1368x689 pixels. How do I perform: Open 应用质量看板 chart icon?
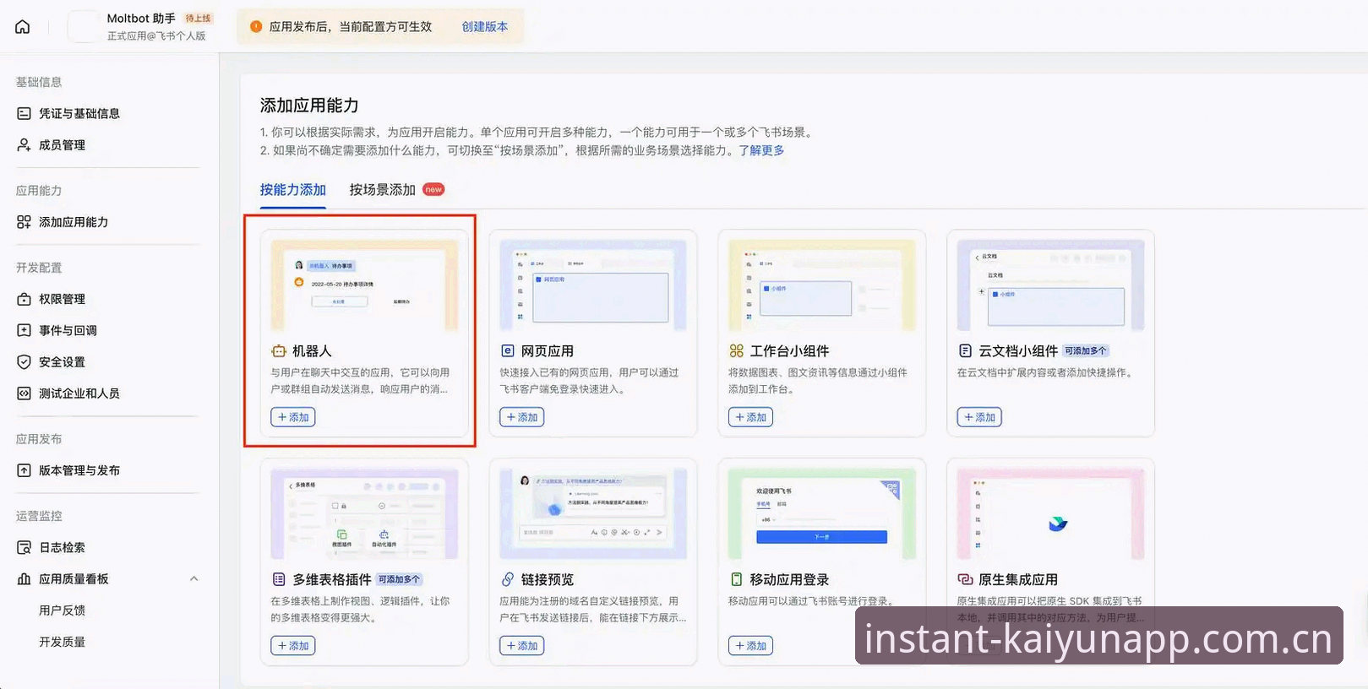click(x=24, y=579)
